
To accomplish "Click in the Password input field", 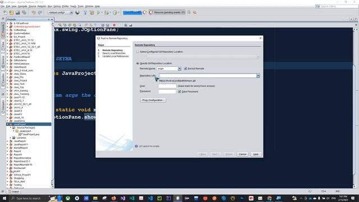I will coord(167,91).
